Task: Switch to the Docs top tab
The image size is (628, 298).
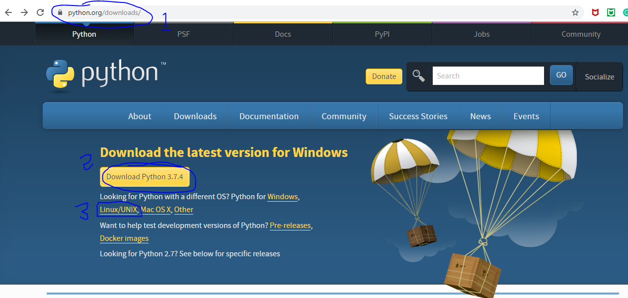Action: (x=283, y=34)
